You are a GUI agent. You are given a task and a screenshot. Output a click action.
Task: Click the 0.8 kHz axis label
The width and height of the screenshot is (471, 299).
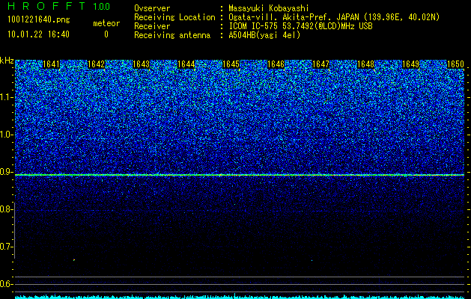tap(5, 209)
